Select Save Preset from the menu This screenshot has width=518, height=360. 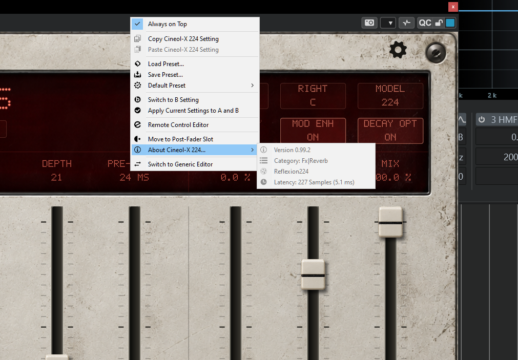pos(195,75)
